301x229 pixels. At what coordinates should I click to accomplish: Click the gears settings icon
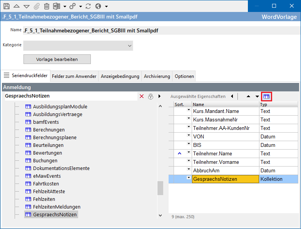pyautogui.click(x=73, y=6)
